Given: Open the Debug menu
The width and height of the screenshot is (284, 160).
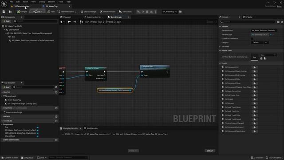Looking at the screenshot, I should (42, 2).
